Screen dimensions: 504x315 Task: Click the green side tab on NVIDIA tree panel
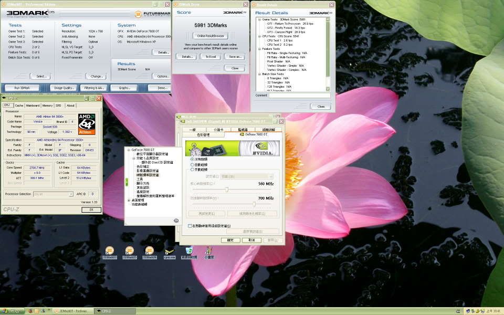tap(127, 182)
